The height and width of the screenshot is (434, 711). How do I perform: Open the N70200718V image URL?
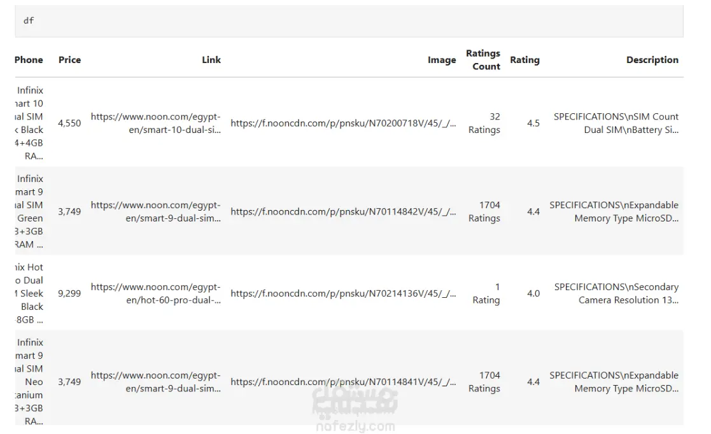[x=343, y=123]
